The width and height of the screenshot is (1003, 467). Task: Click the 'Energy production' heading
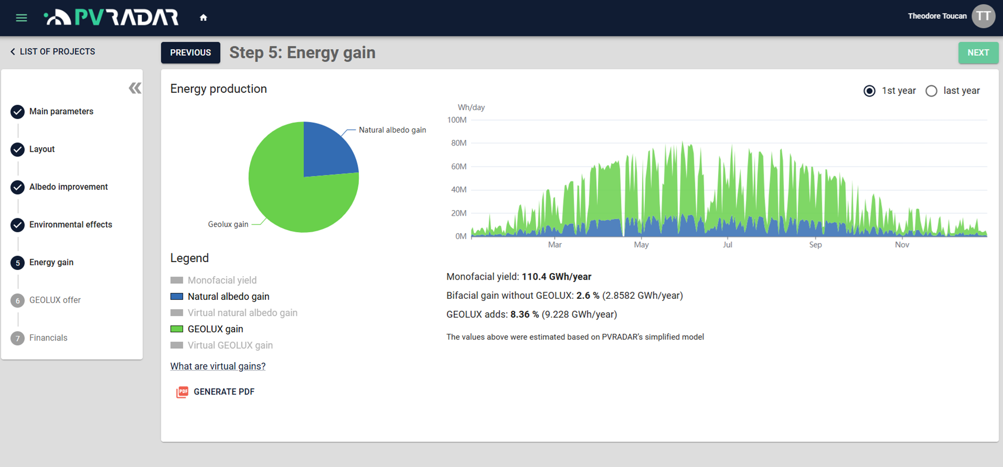[218, 89]
